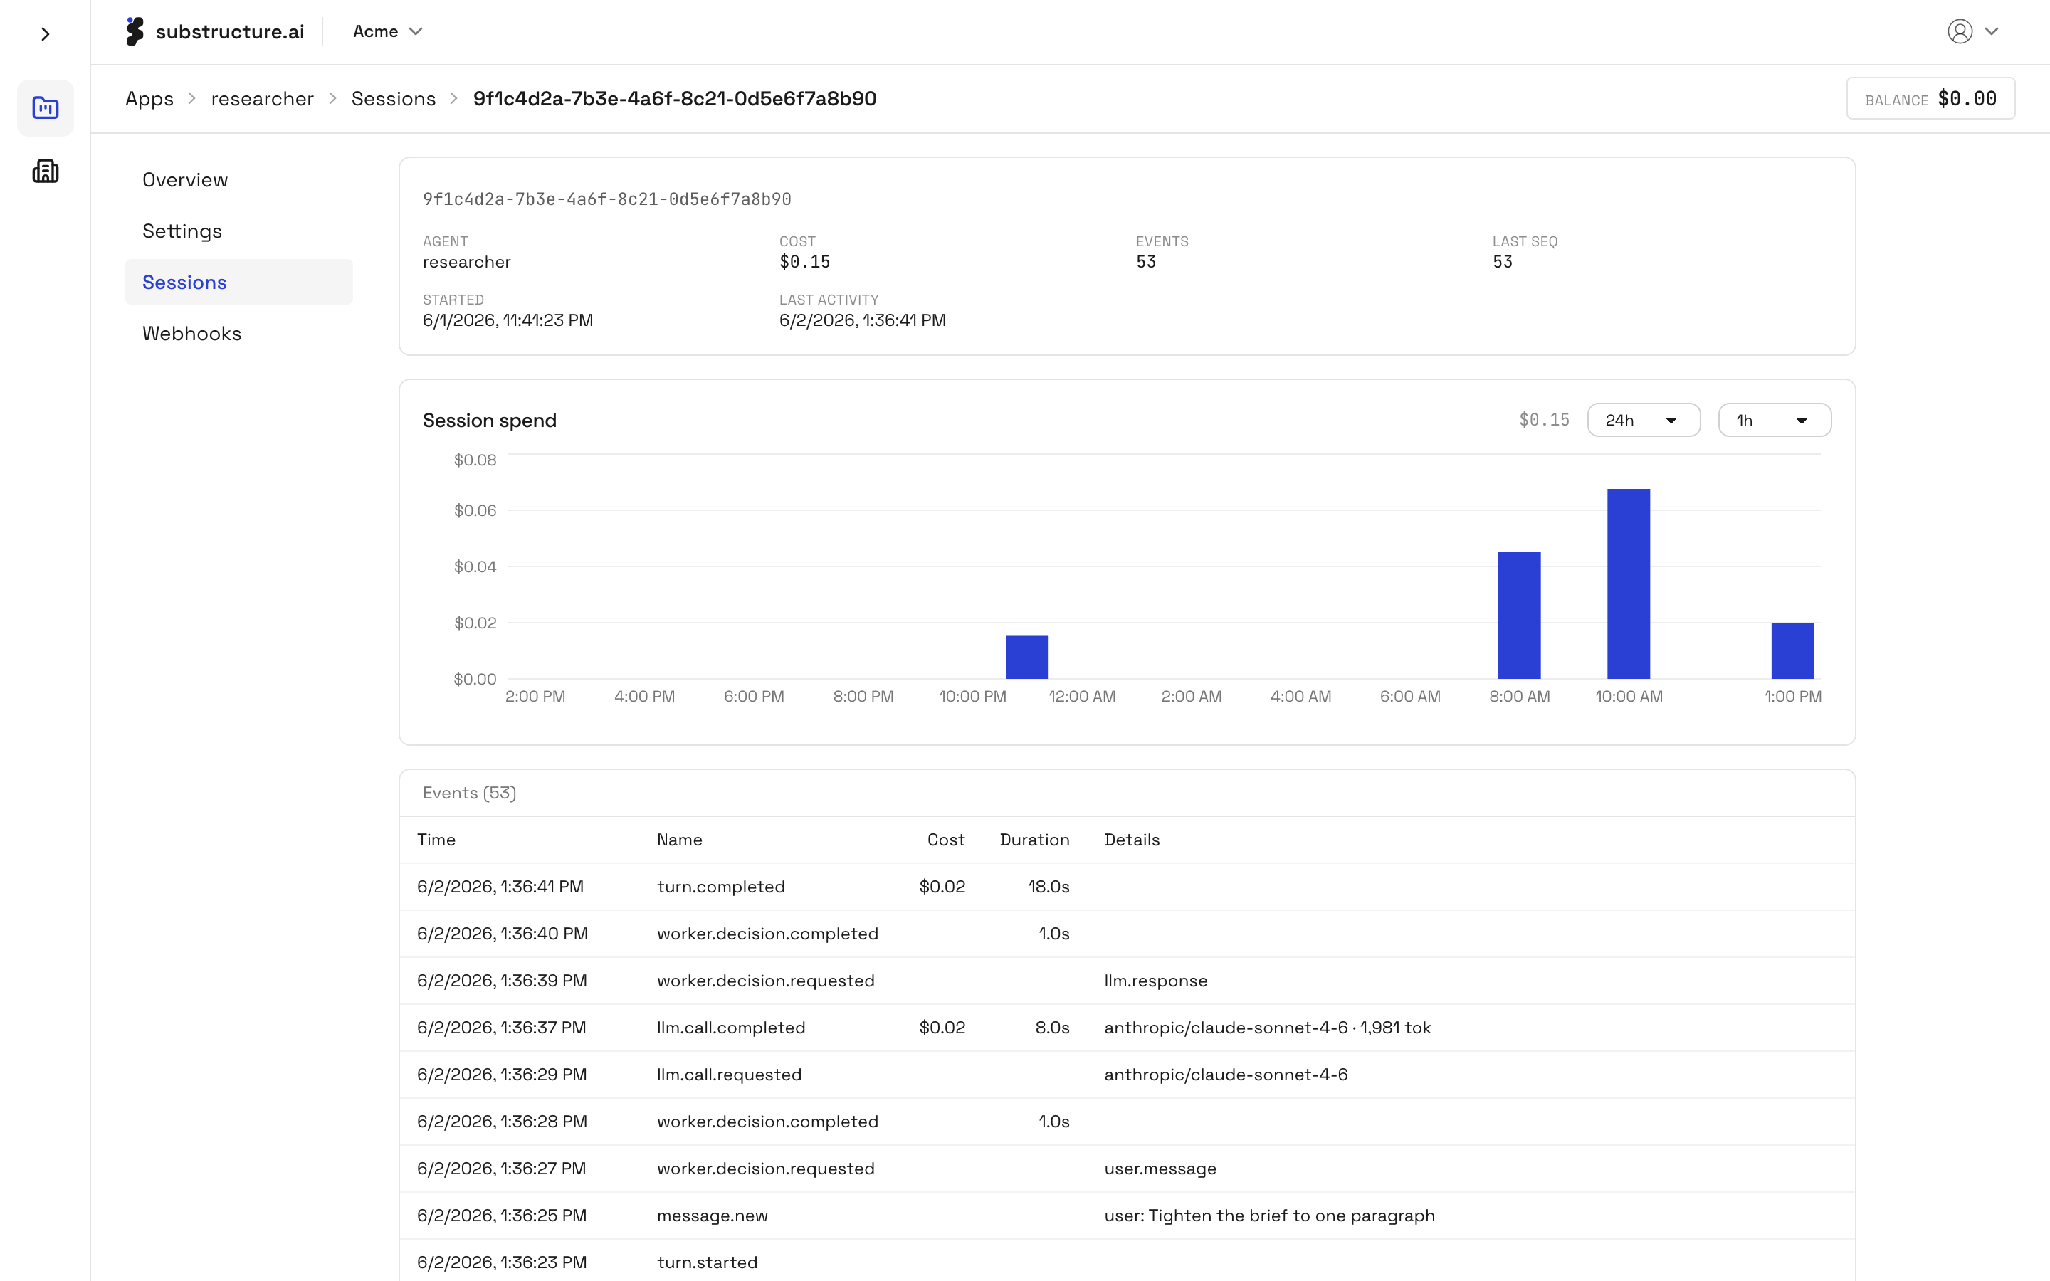Go to Apps breadcrumb

(x=149, y=98)
